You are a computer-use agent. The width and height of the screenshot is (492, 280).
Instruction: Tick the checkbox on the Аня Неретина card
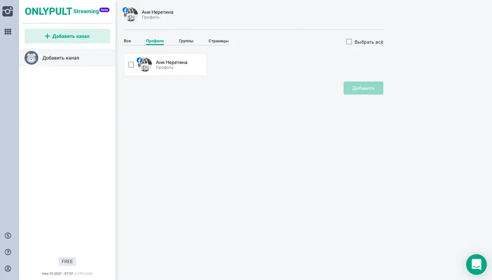(x=131, y=65)
